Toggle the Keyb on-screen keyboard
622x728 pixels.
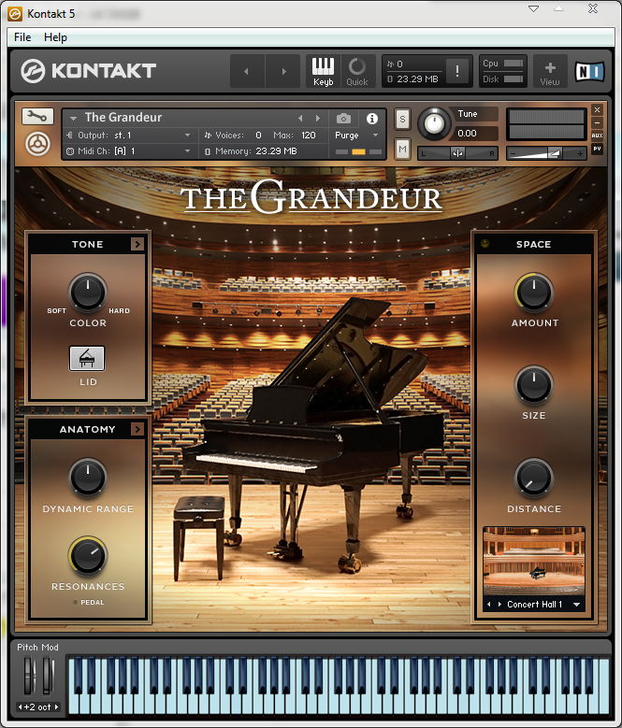[x=323, y=71]
